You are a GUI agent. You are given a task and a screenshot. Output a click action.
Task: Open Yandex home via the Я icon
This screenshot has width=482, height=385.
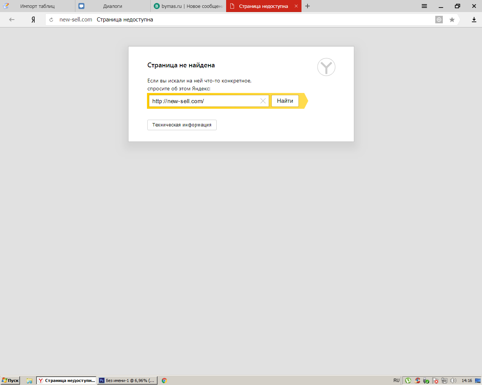[33, 20]
